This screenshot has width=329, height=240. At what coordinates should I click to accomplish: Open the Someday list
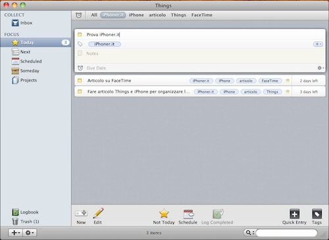[26, 71]
